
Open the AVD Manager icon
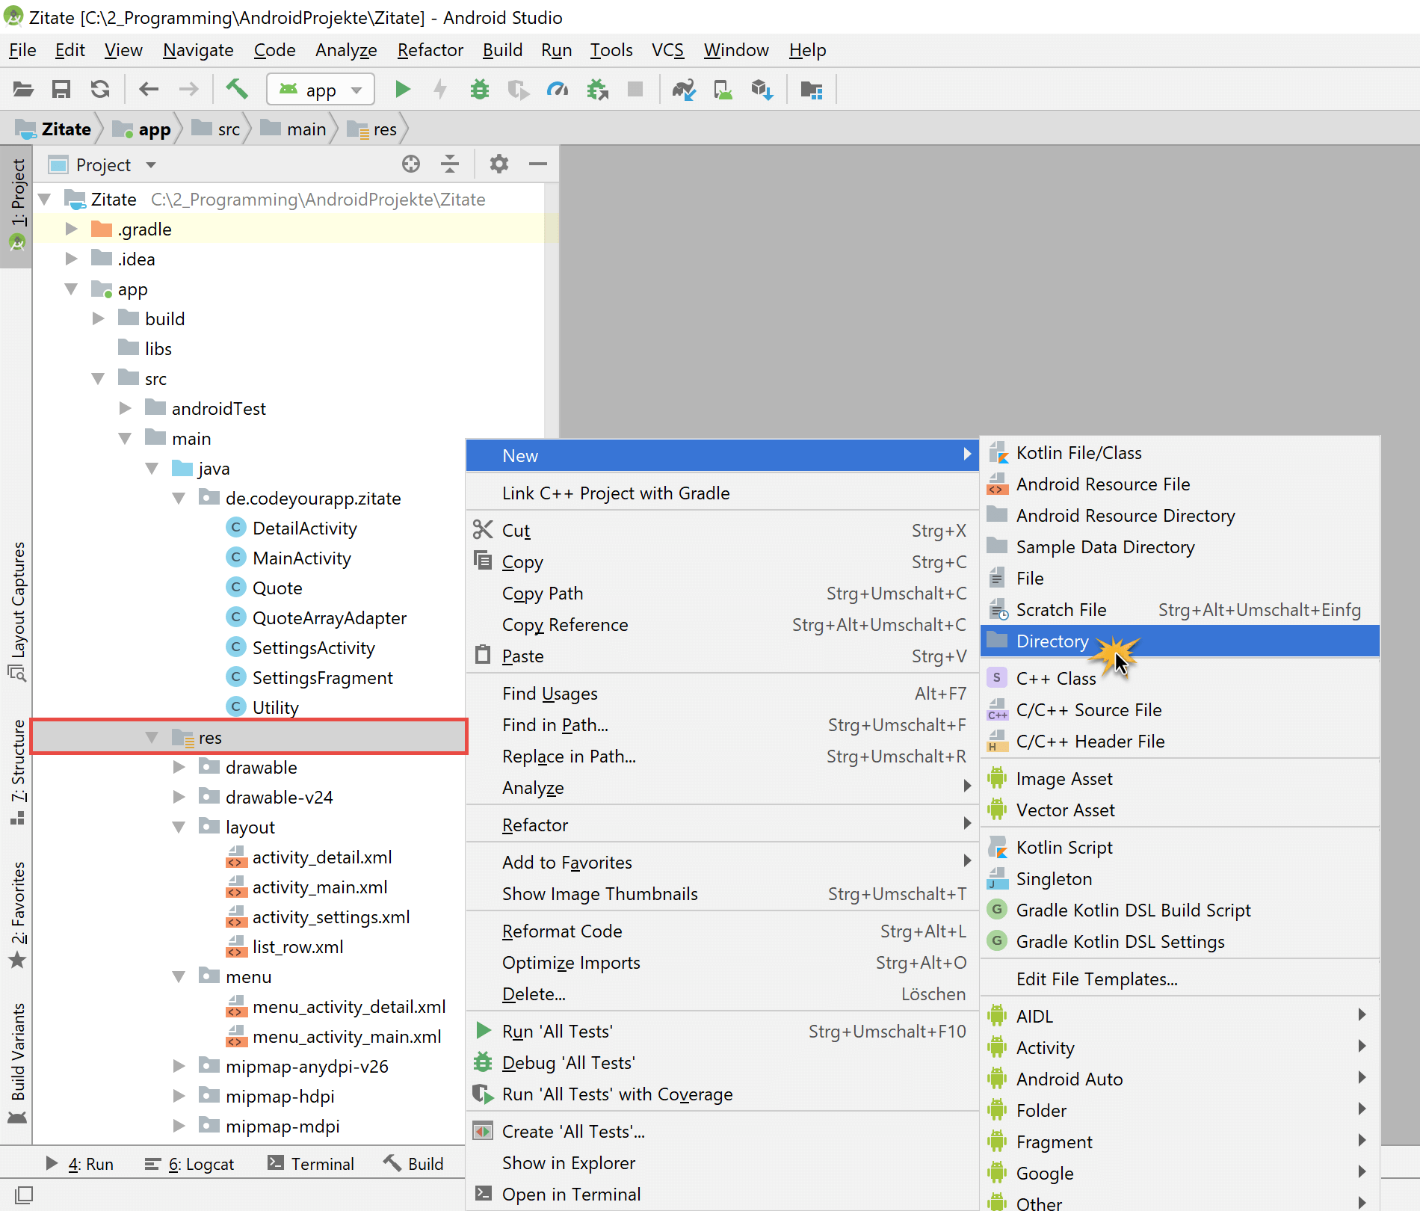pos(723,90)
